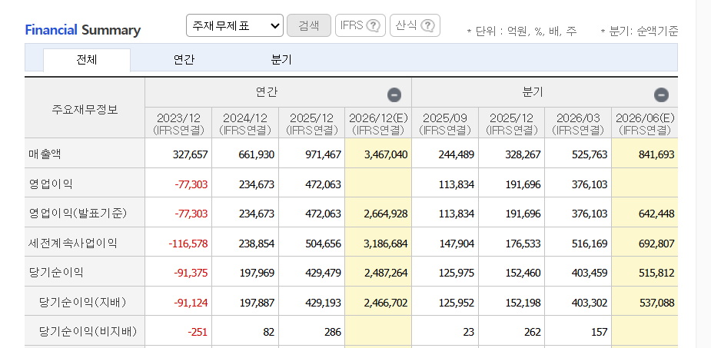Click the 당기순이익(비지배) value -251
Image resolution: width=711 pixels, height=348 pixels.
coord(198,332)
